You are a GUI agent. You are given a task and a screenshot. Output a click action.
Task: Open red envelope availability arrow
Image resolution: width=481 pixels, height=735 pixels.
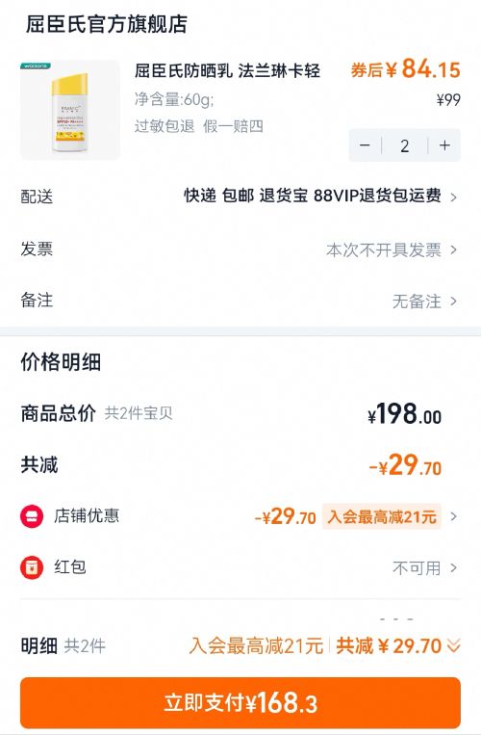coord(453,568)
